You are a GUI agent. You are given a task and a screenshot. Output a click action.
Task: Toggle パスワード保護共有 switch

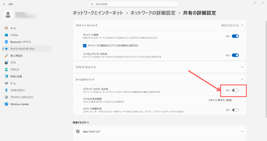[x=235, y=110]
